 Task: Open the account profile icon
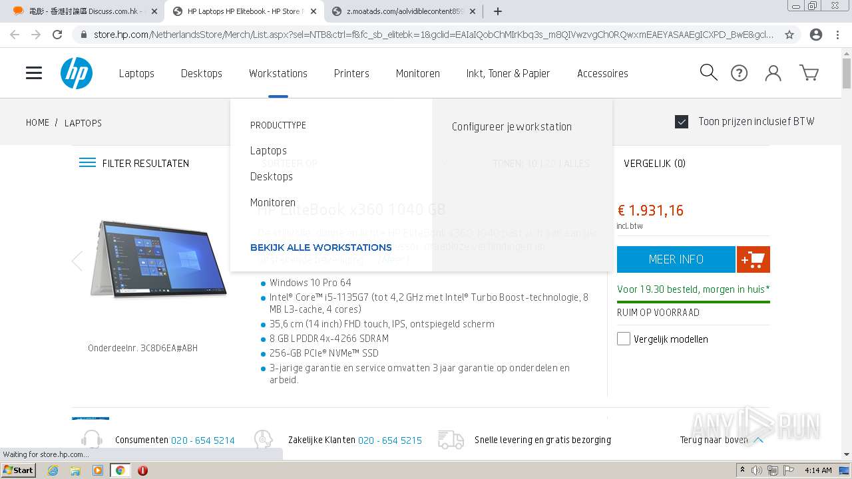[x=773, y=73]
